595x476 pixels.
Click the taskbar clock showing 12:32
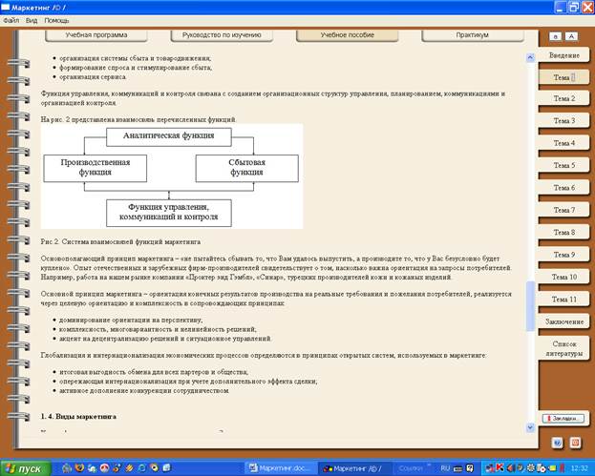(x=580, y=468)
